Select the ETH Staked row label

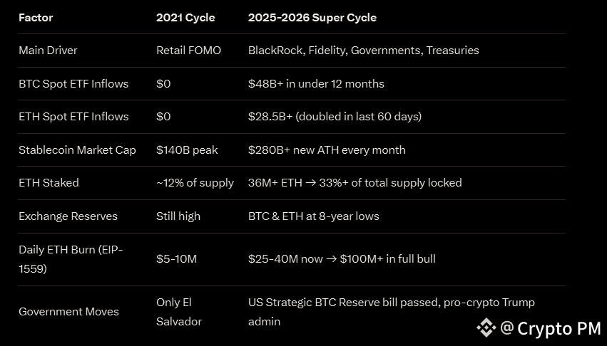point(49,183)
